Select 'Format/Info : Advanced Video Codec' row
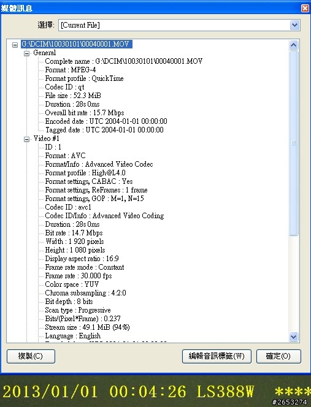This screenshot has height=407, width=311. click(x=99, y=164)
